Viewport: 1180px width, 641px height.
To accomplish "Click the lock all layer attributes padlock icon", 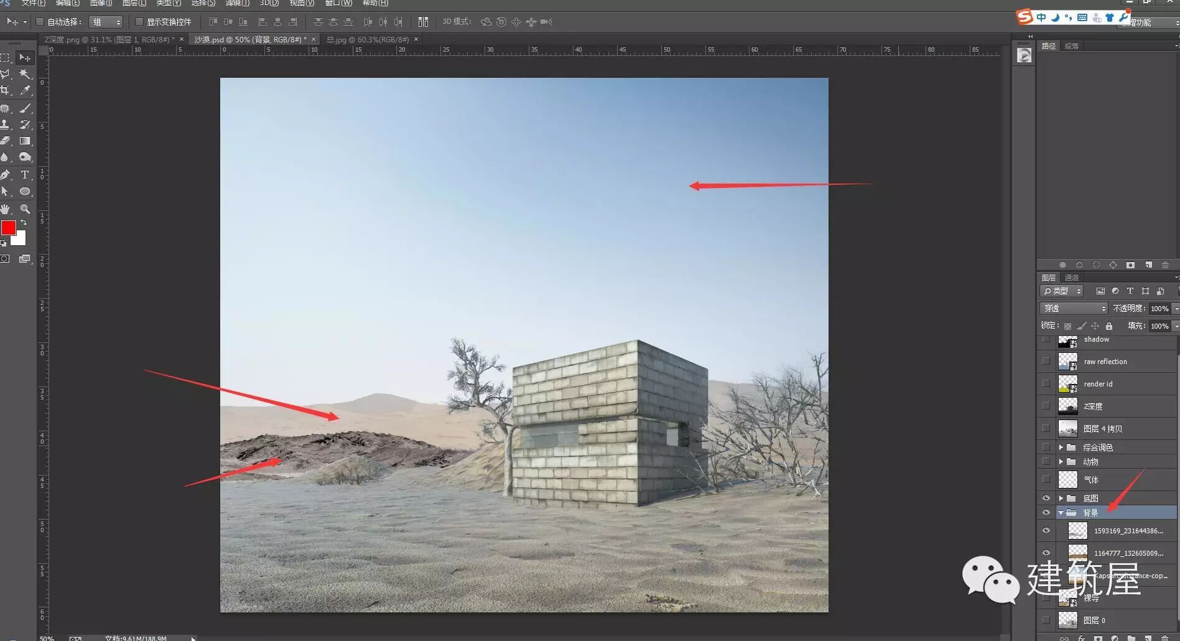I will pos(1108,326).
